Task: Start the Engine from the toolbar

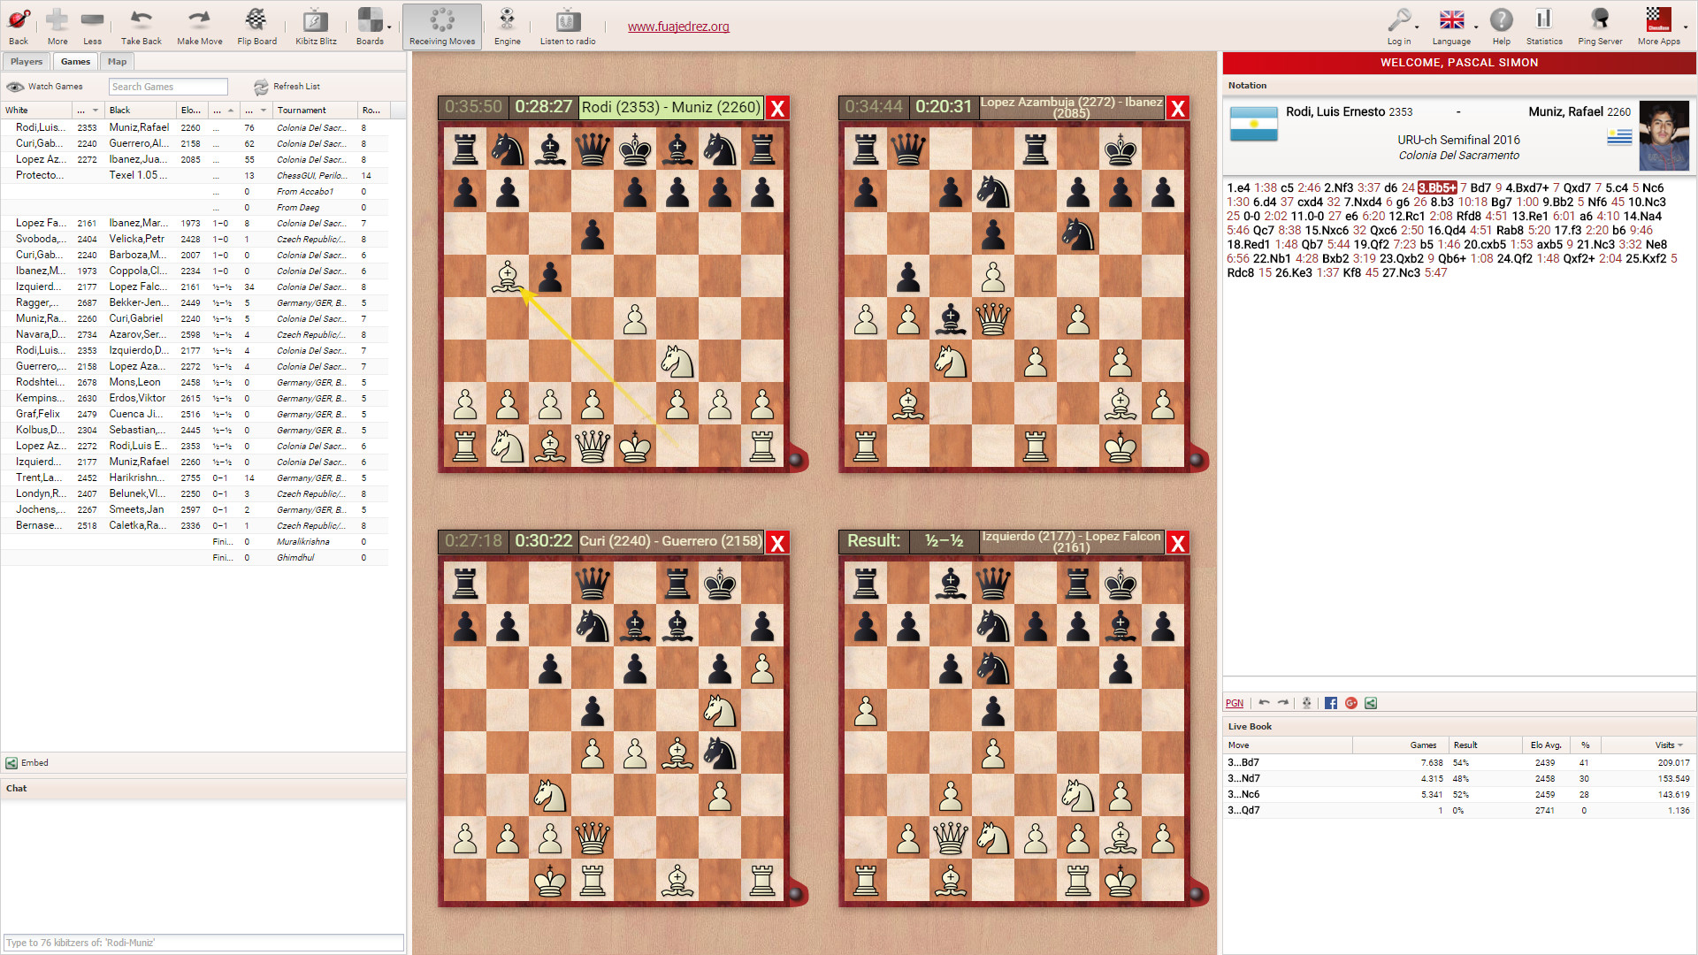Action: tap(507, 20)
